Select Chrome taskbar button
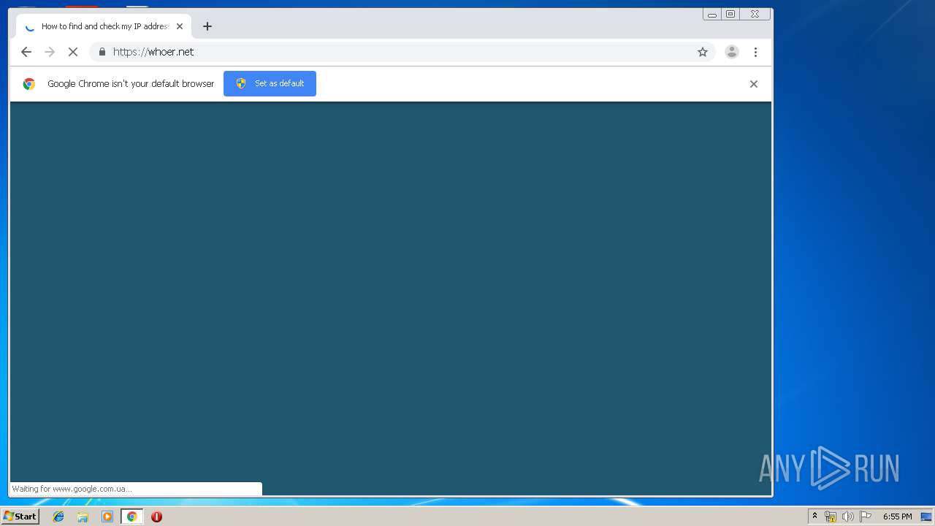 click(132, 517)
